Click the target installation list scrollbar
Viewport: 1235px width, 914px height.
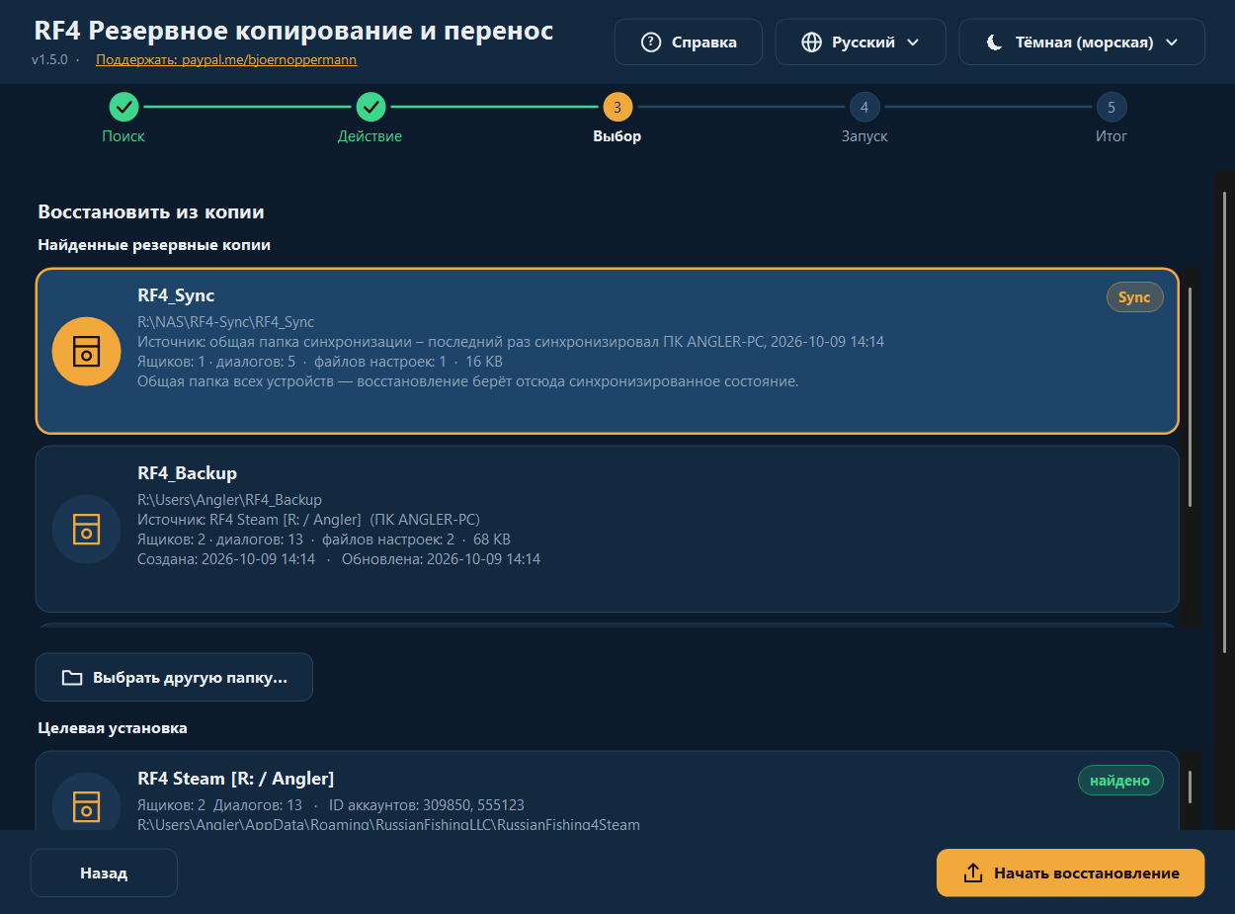[1191, 788]
